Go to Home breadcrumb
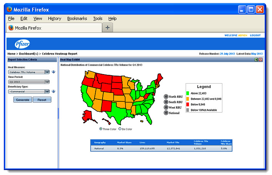Viewport: 272px width, 175px height. [11, 54]
